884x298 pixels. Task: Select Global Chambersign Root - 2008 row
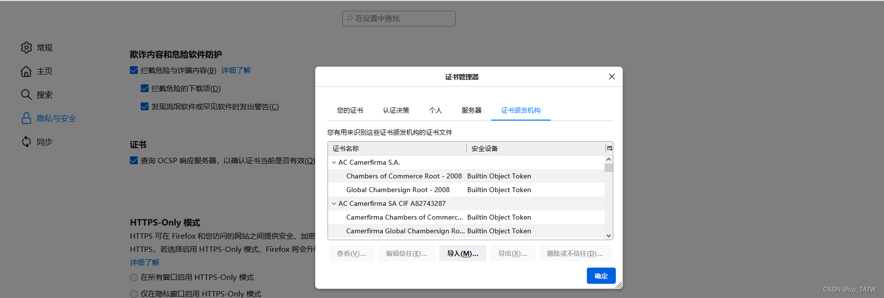pyautogui.click(x=466, y=190)
